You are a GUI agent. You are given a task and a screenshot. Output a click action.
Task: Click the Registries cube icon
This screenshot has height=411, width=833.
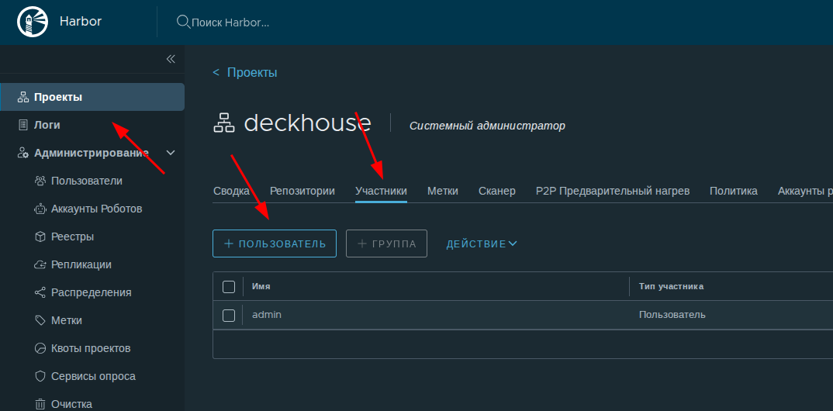pos(40,237)
